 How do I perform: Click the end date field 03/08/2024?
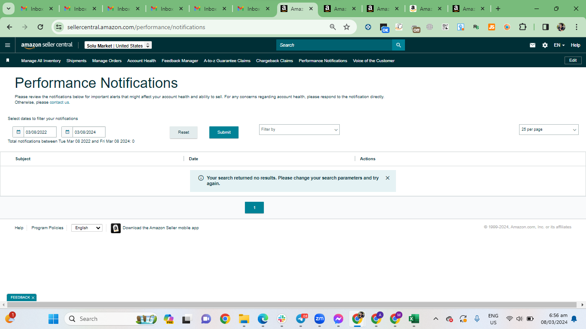(x=89, y=132)
